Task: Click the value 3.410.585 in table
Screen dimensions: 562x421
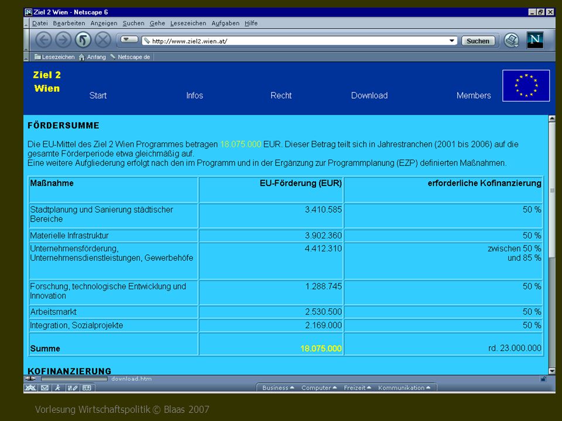Action: [323, 210]
